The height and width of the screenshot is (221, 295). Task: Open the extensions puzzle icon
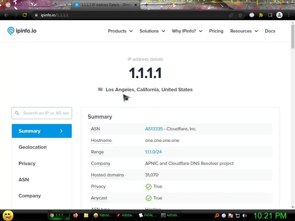[x=261, y=15]
